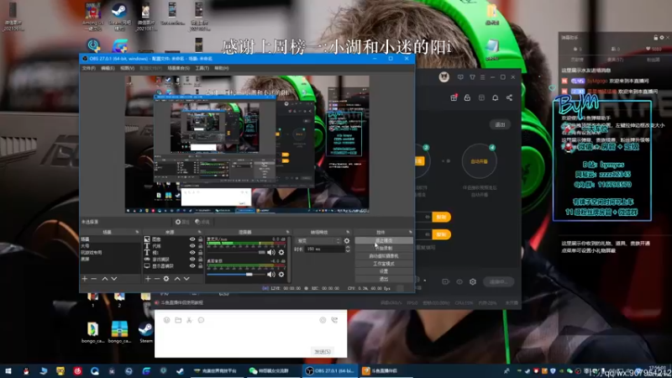The width and height of the screenshot is (672, 378).
Task: Click Settings button in OBS Controls
Action: pos(384,271)
